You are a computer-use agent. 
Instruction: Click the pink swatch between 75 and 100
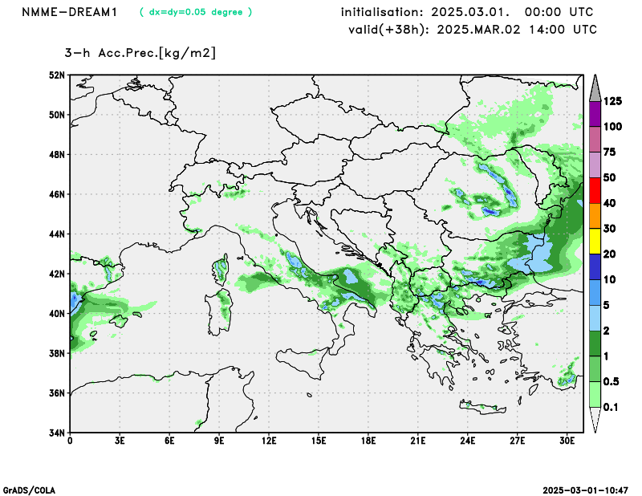[595, 140]
